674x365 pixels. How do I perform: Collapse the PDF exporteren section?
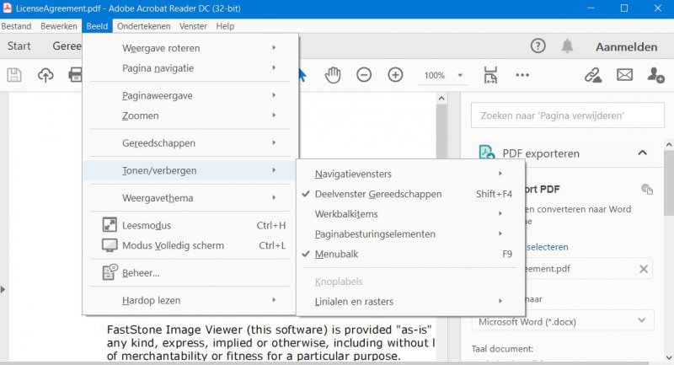click(x=642, y=153)
